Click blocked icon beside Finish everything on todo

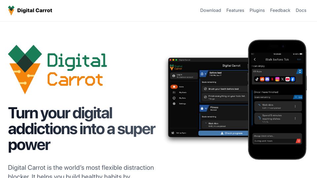(x=205, y=97)
